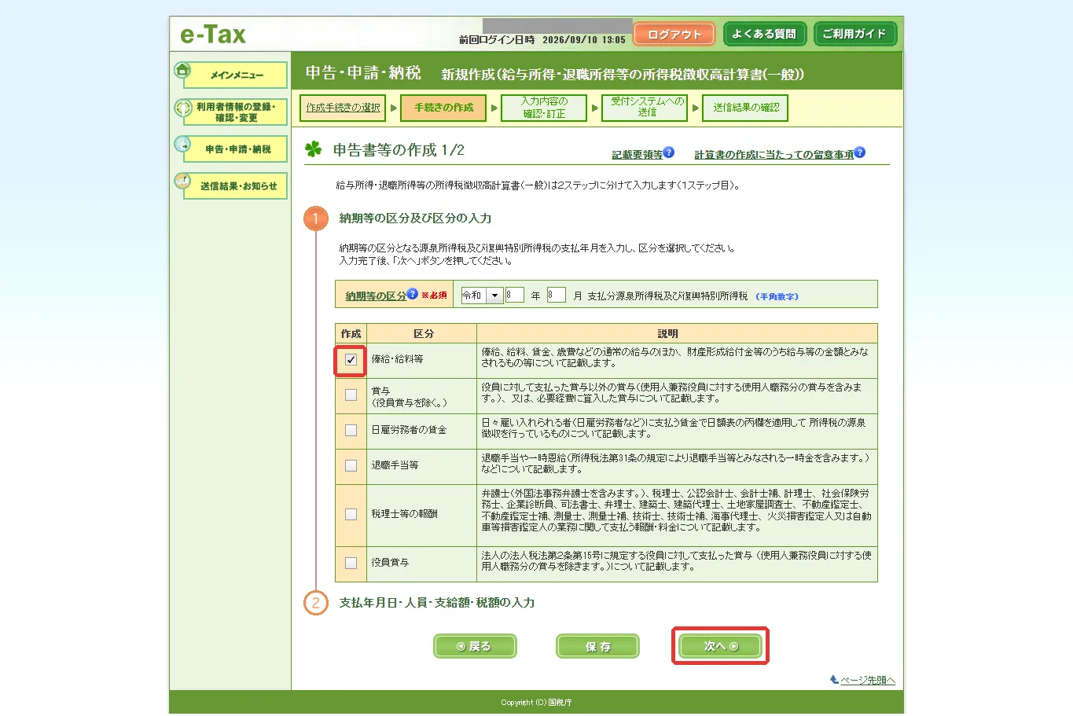1073x716 pixels.
Task: Go to 申告・申請・納税 sidebar menu
Action: click(236, 149)
